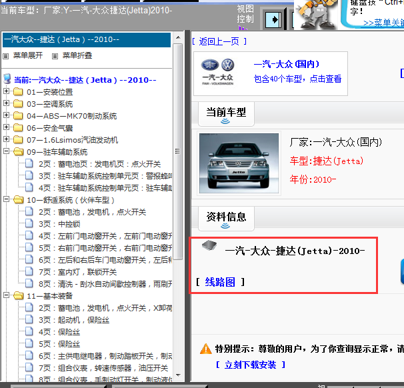Viewport: 404px width, 388px height.
Task: Click the mechanic cartoon mascot image
Action: [x=317, y=15]
